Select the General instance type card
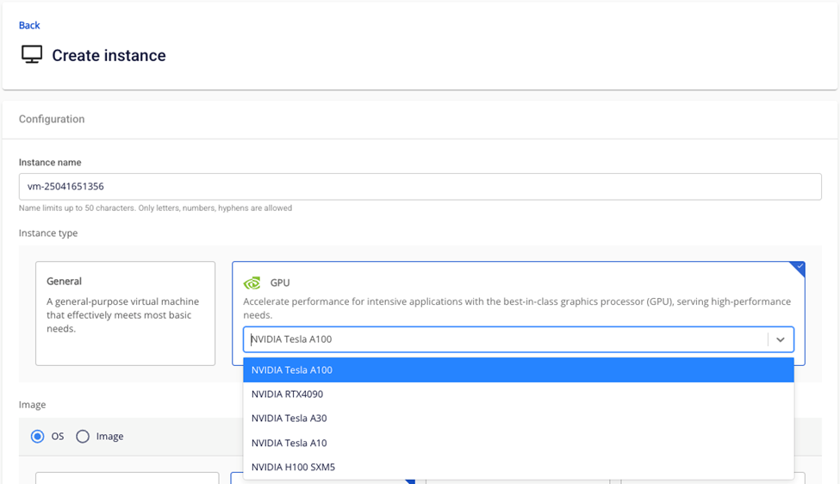840x484 pixels. click(x=125, y=313)
